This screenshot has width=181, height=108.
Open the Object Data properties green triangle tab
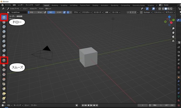point(179,97)
